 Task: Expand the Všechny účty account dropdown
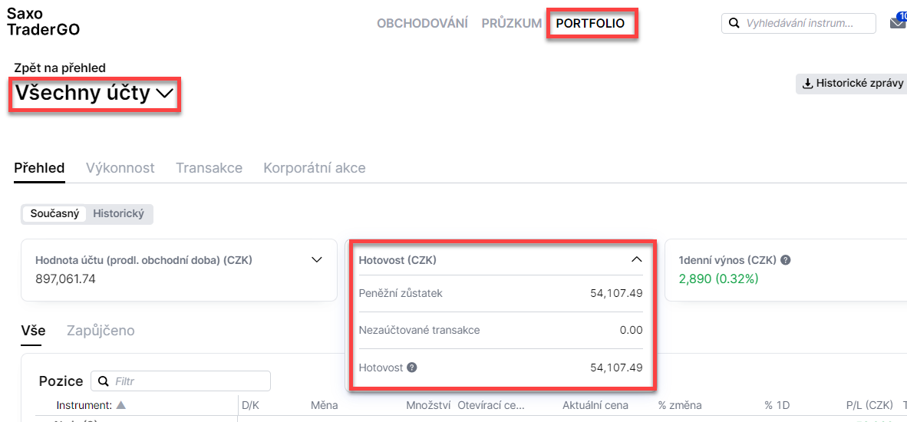click(x=95, y=94)
